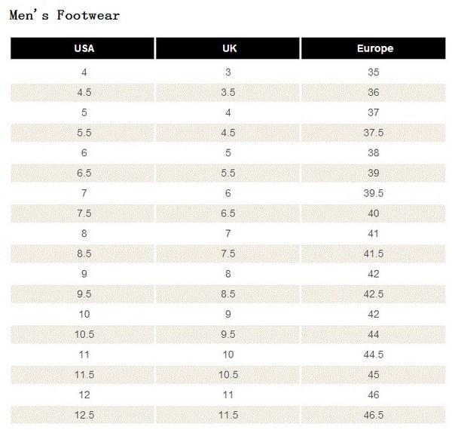This screenshot has width=452, height=430.
Task: Click the Europe column header
Action: coord(374,48)
